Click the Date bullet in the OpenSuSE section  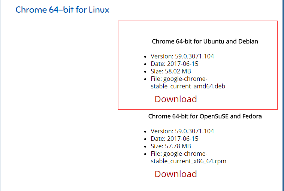(145, 139)
